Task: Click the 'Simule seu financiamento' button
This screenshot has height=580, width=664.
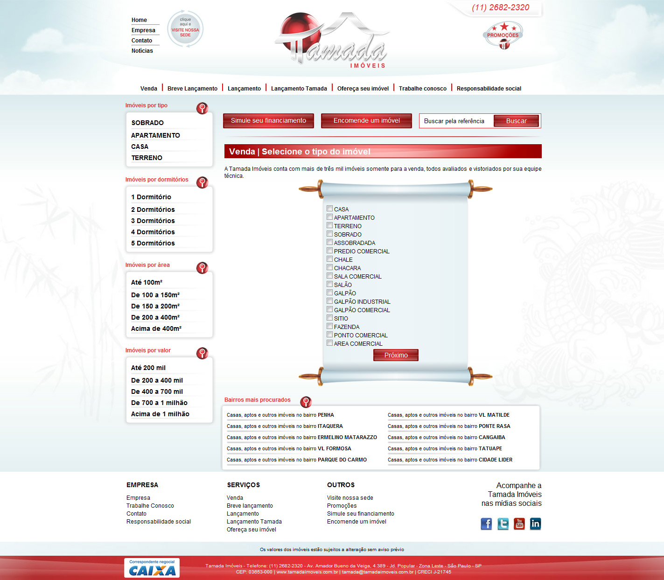Action: point(268,121)
